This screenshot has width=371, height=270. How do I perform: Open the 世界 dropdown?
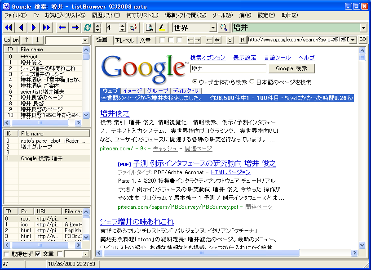point(213,28)
